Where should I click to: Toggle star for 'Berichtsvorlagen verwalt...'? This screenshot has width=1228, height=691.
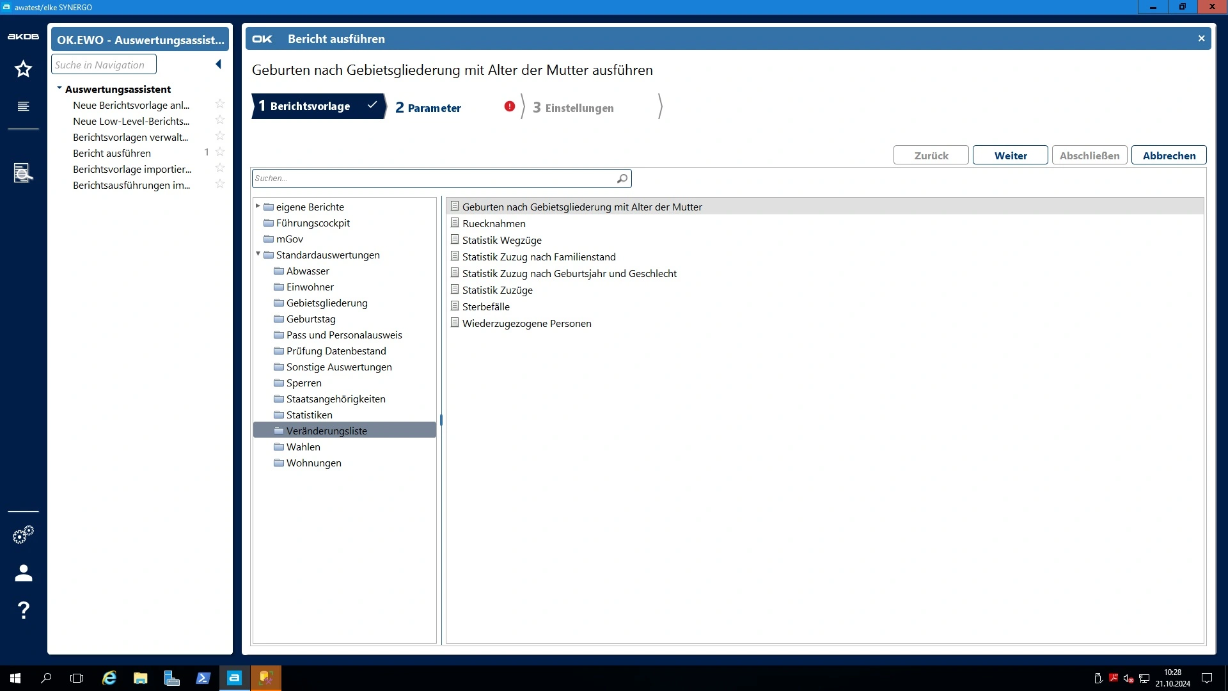(x=220, y=136)
